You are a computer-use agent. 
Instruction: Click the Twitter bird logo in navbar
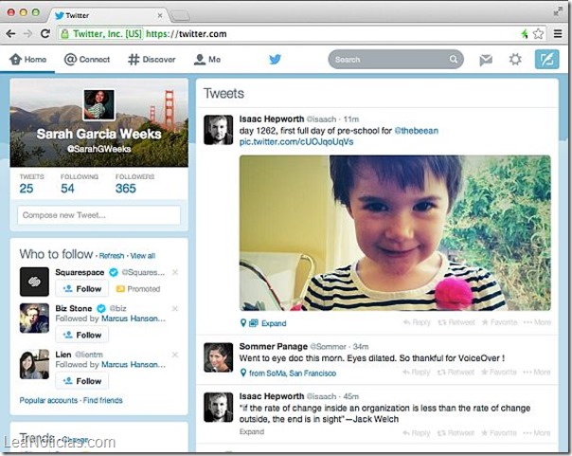click(x=275, y=59)
